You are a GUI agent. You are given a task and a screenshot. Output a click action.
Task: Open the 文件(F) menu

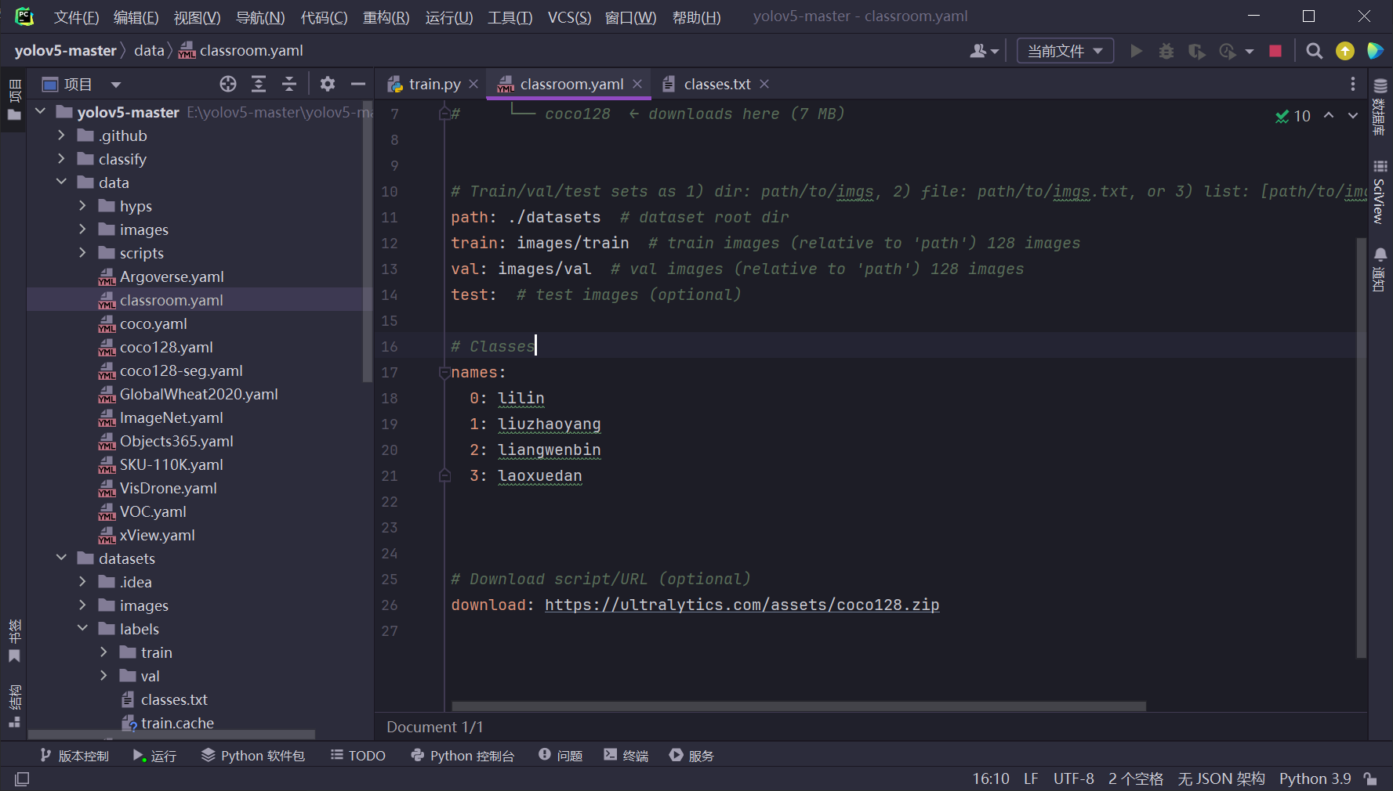click(x=76, y=17)
